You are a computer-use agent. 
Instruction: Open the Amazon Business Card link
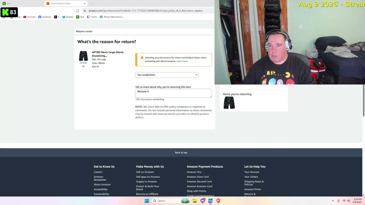199,186
